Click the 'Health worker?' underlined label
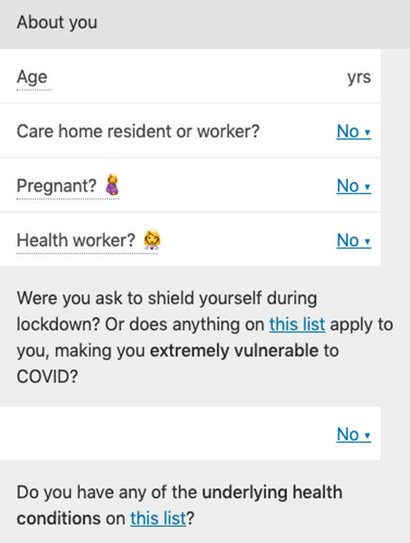 coord(76,240)
